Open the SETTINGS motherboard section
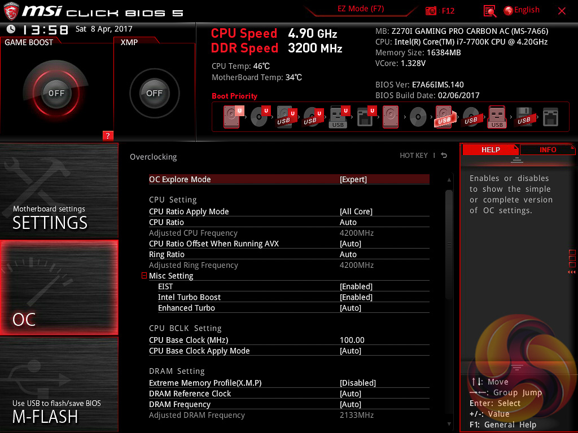Screen dimensions: 578x433 pyautogui.click(x=59, y=191)
